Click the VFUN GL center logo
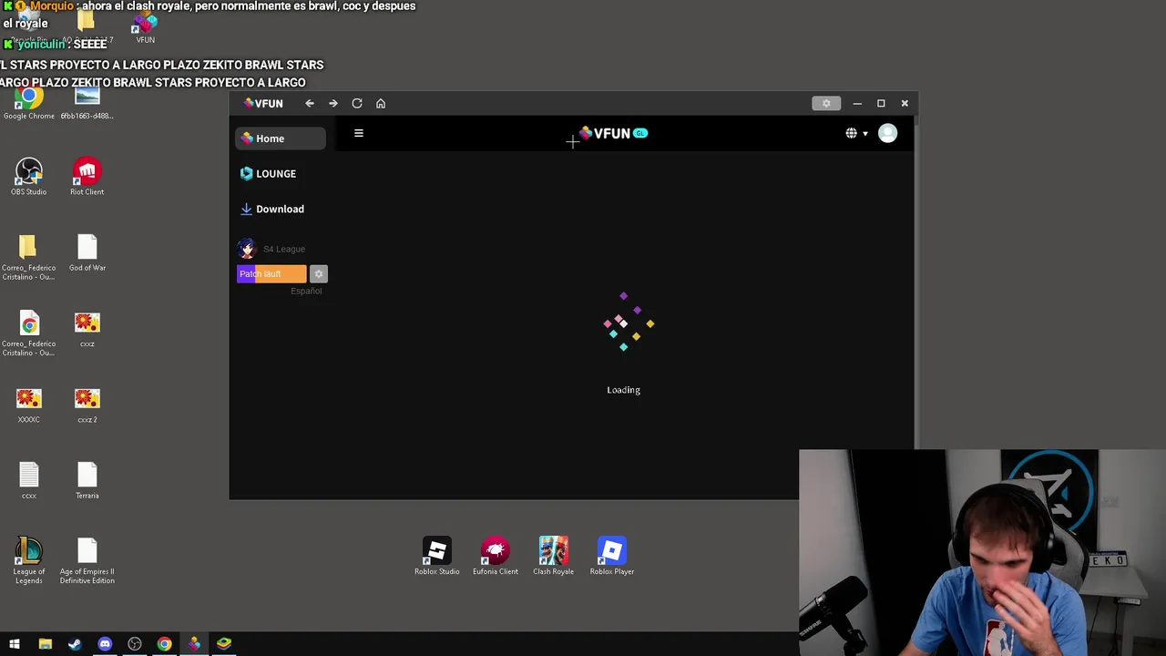The width and height of the screenshot is (1166, 656). 612,133
